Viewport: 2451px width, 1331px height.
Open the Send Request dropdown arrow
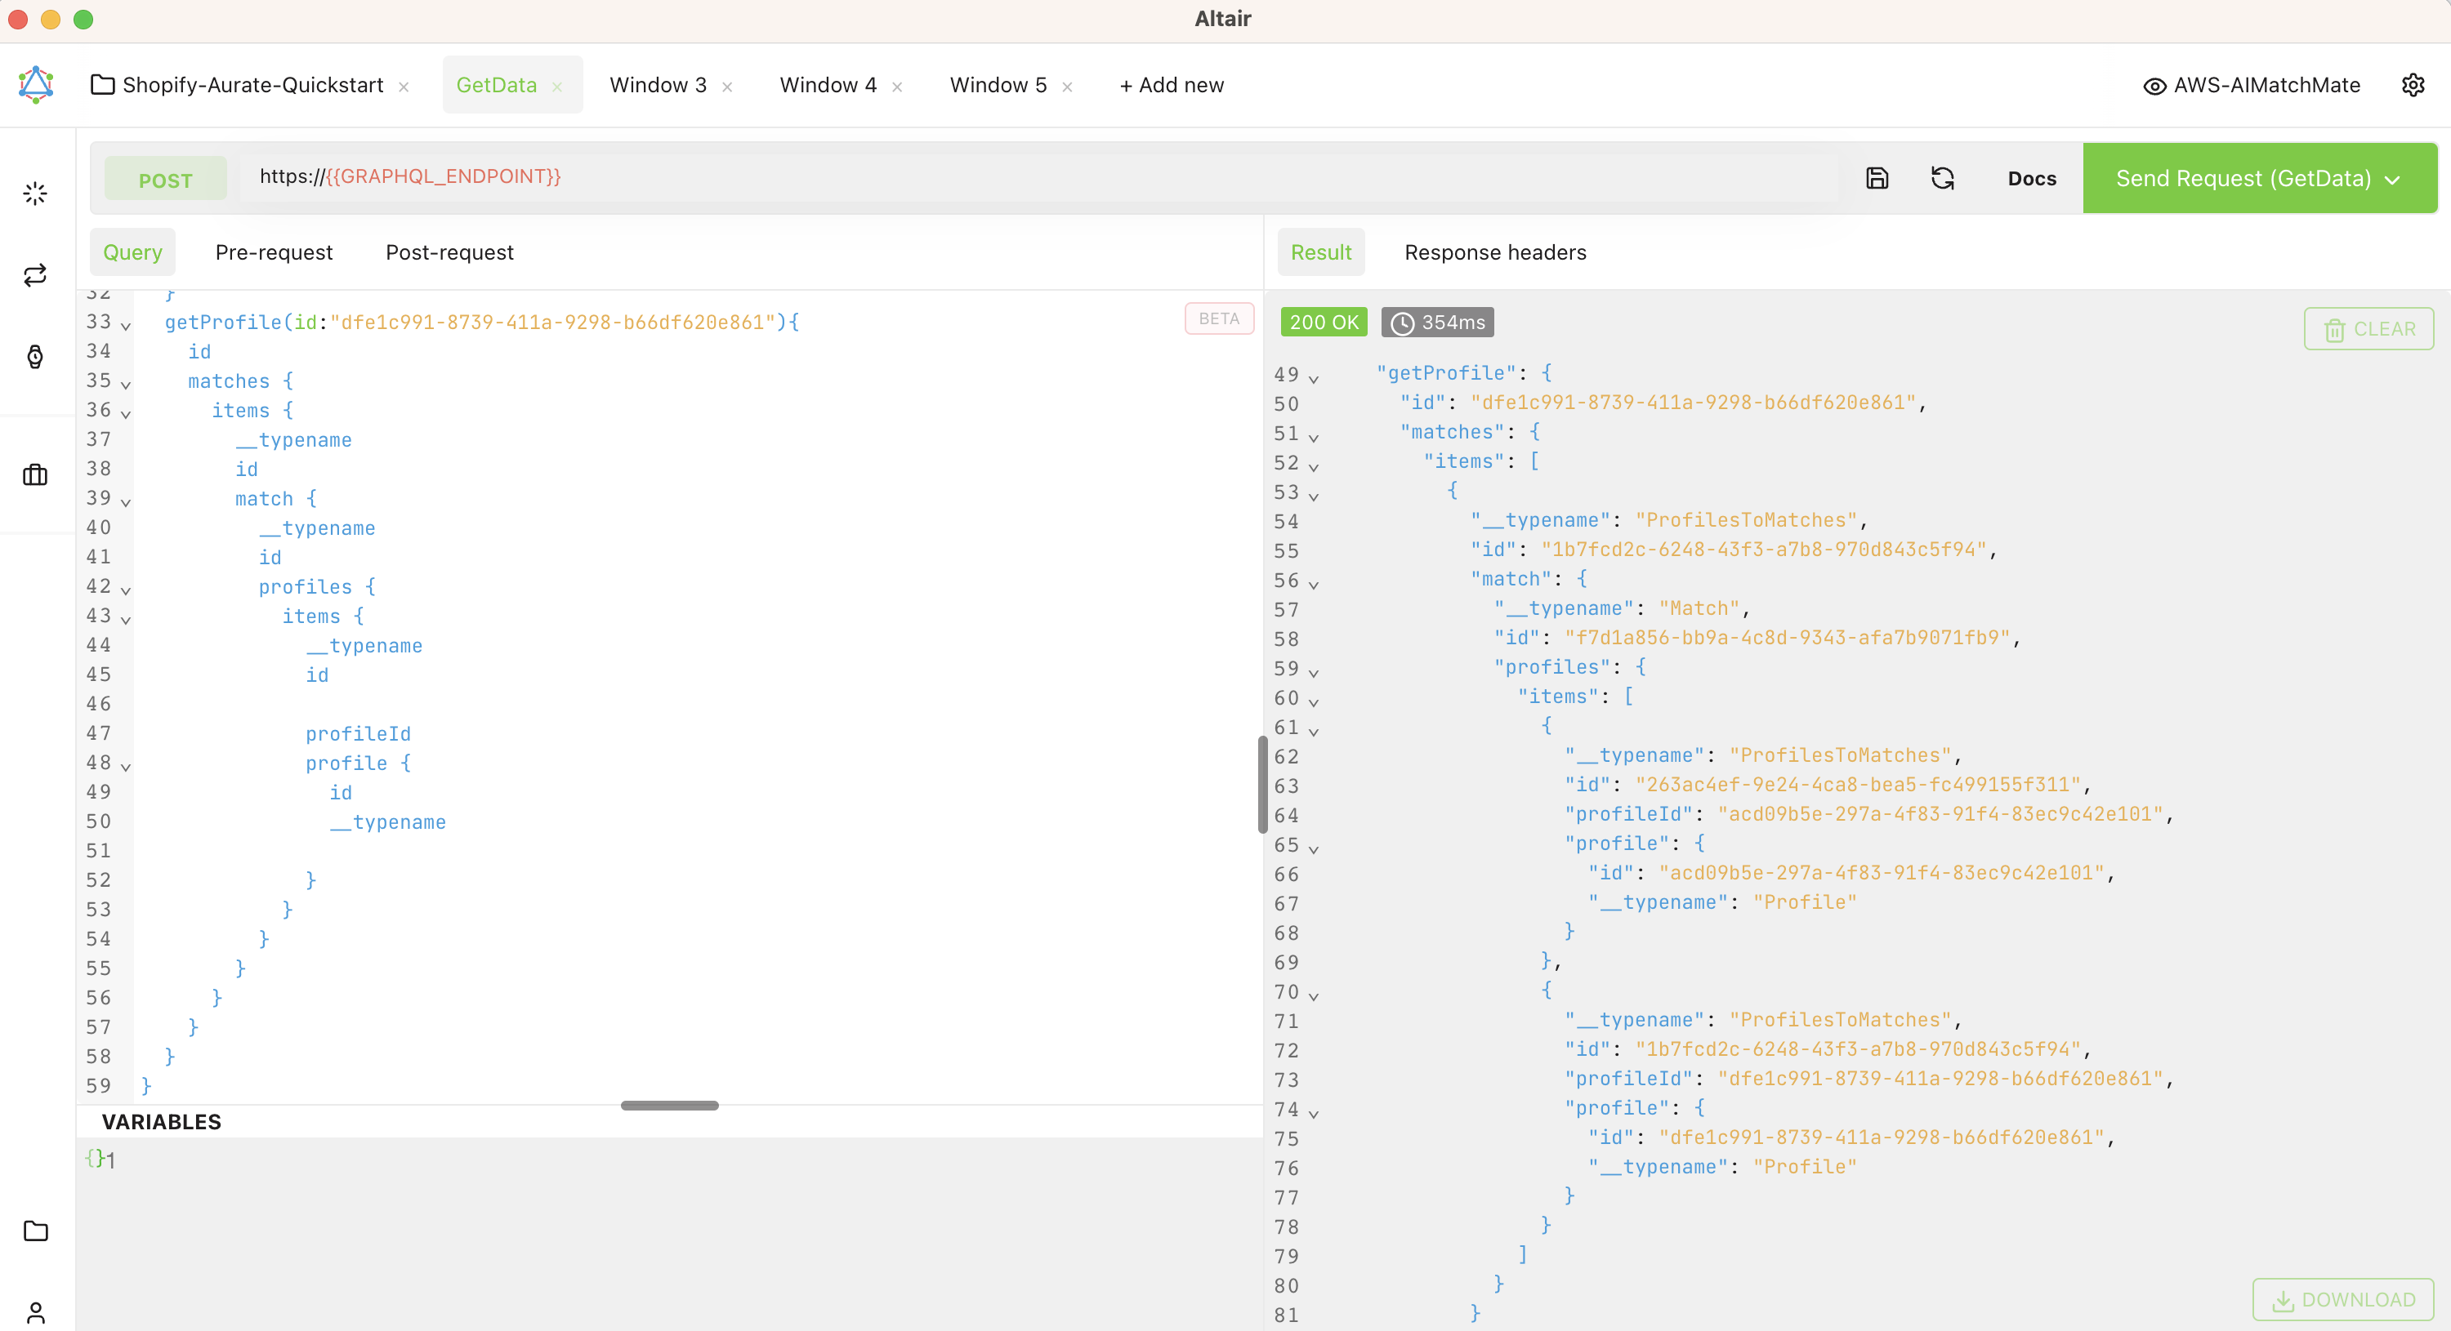tap(2392, 180)
